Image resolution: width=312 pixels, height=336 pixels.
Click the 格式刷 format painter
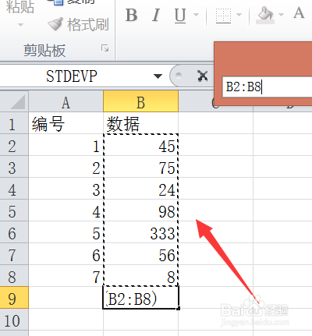pyautogui.click(x=78, y=24)
